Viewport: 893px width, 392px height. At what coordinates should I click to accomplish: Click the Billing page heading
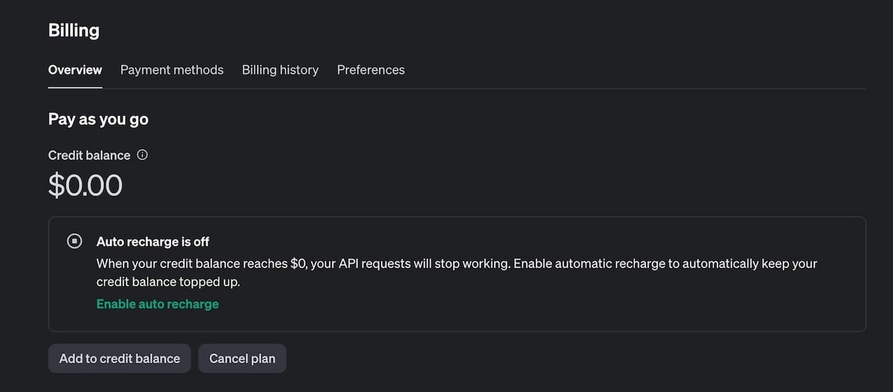tap(74, 30)
